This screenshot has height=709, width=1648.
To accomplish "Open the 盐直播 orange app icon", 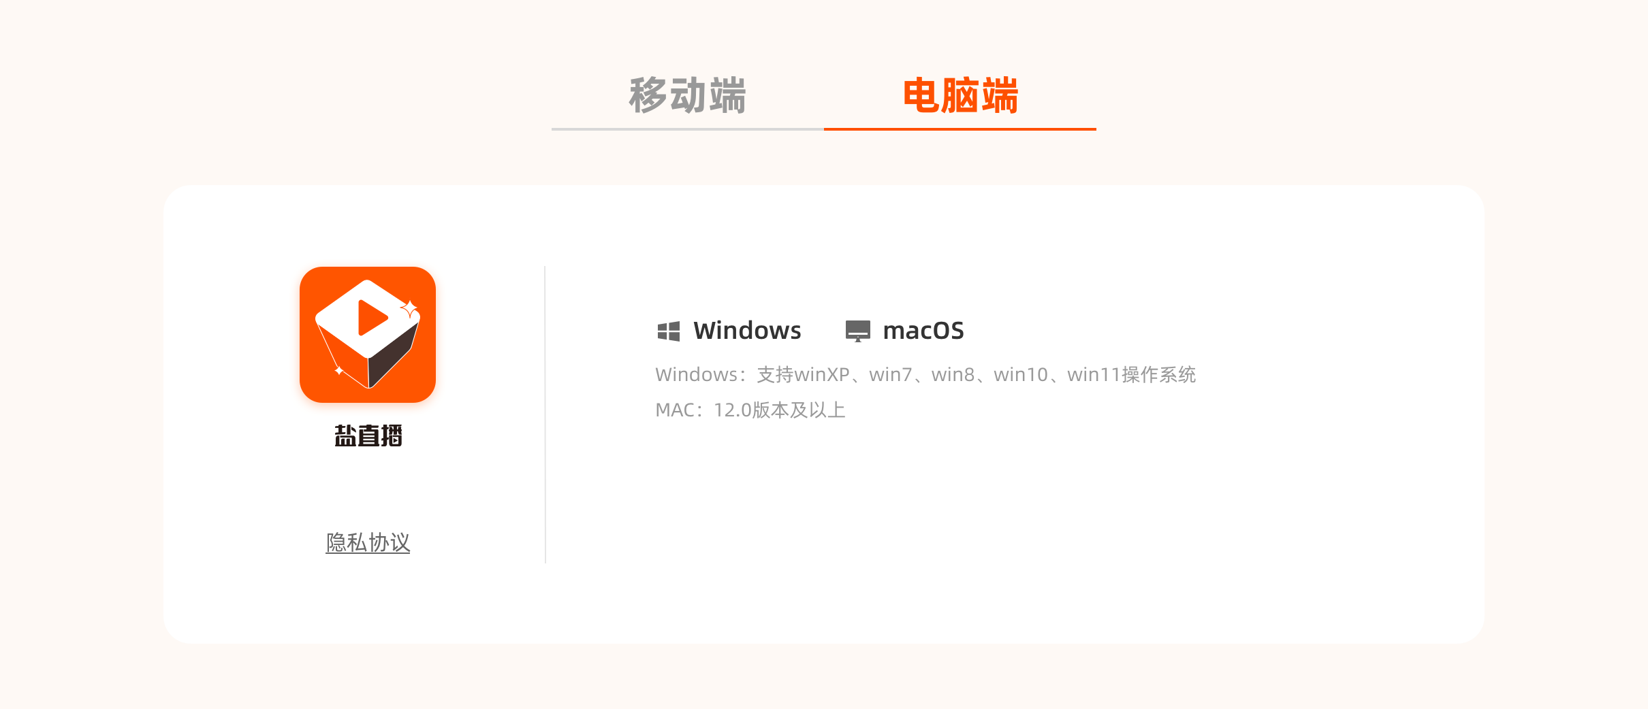I will pyautogui.click(x=368, y=335).
